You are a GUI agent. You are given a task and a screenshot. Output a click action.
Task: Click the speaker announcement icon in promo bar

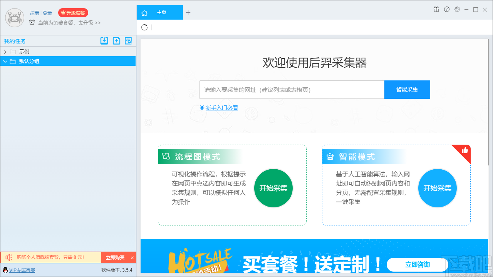click(9, 257)
